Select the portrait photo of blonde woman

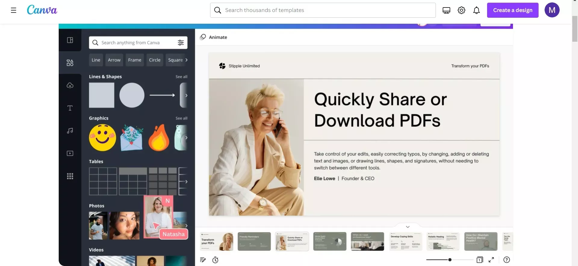256,147
